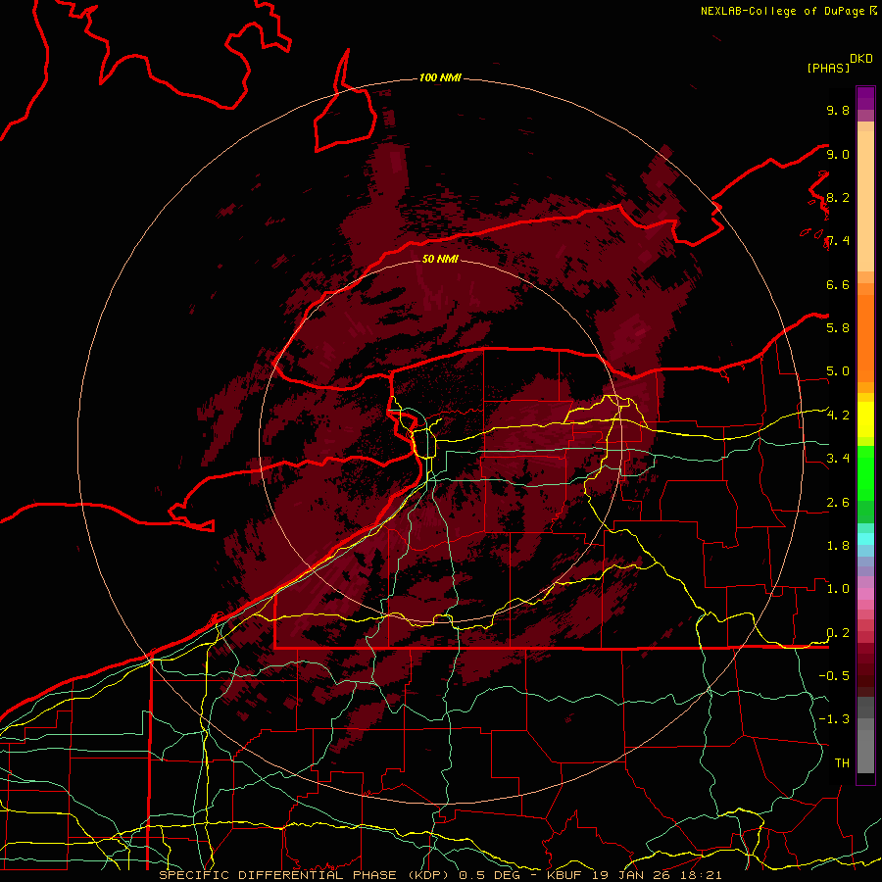
Task: Click the 100 NMI range ring label
Action: pos(440,77)
